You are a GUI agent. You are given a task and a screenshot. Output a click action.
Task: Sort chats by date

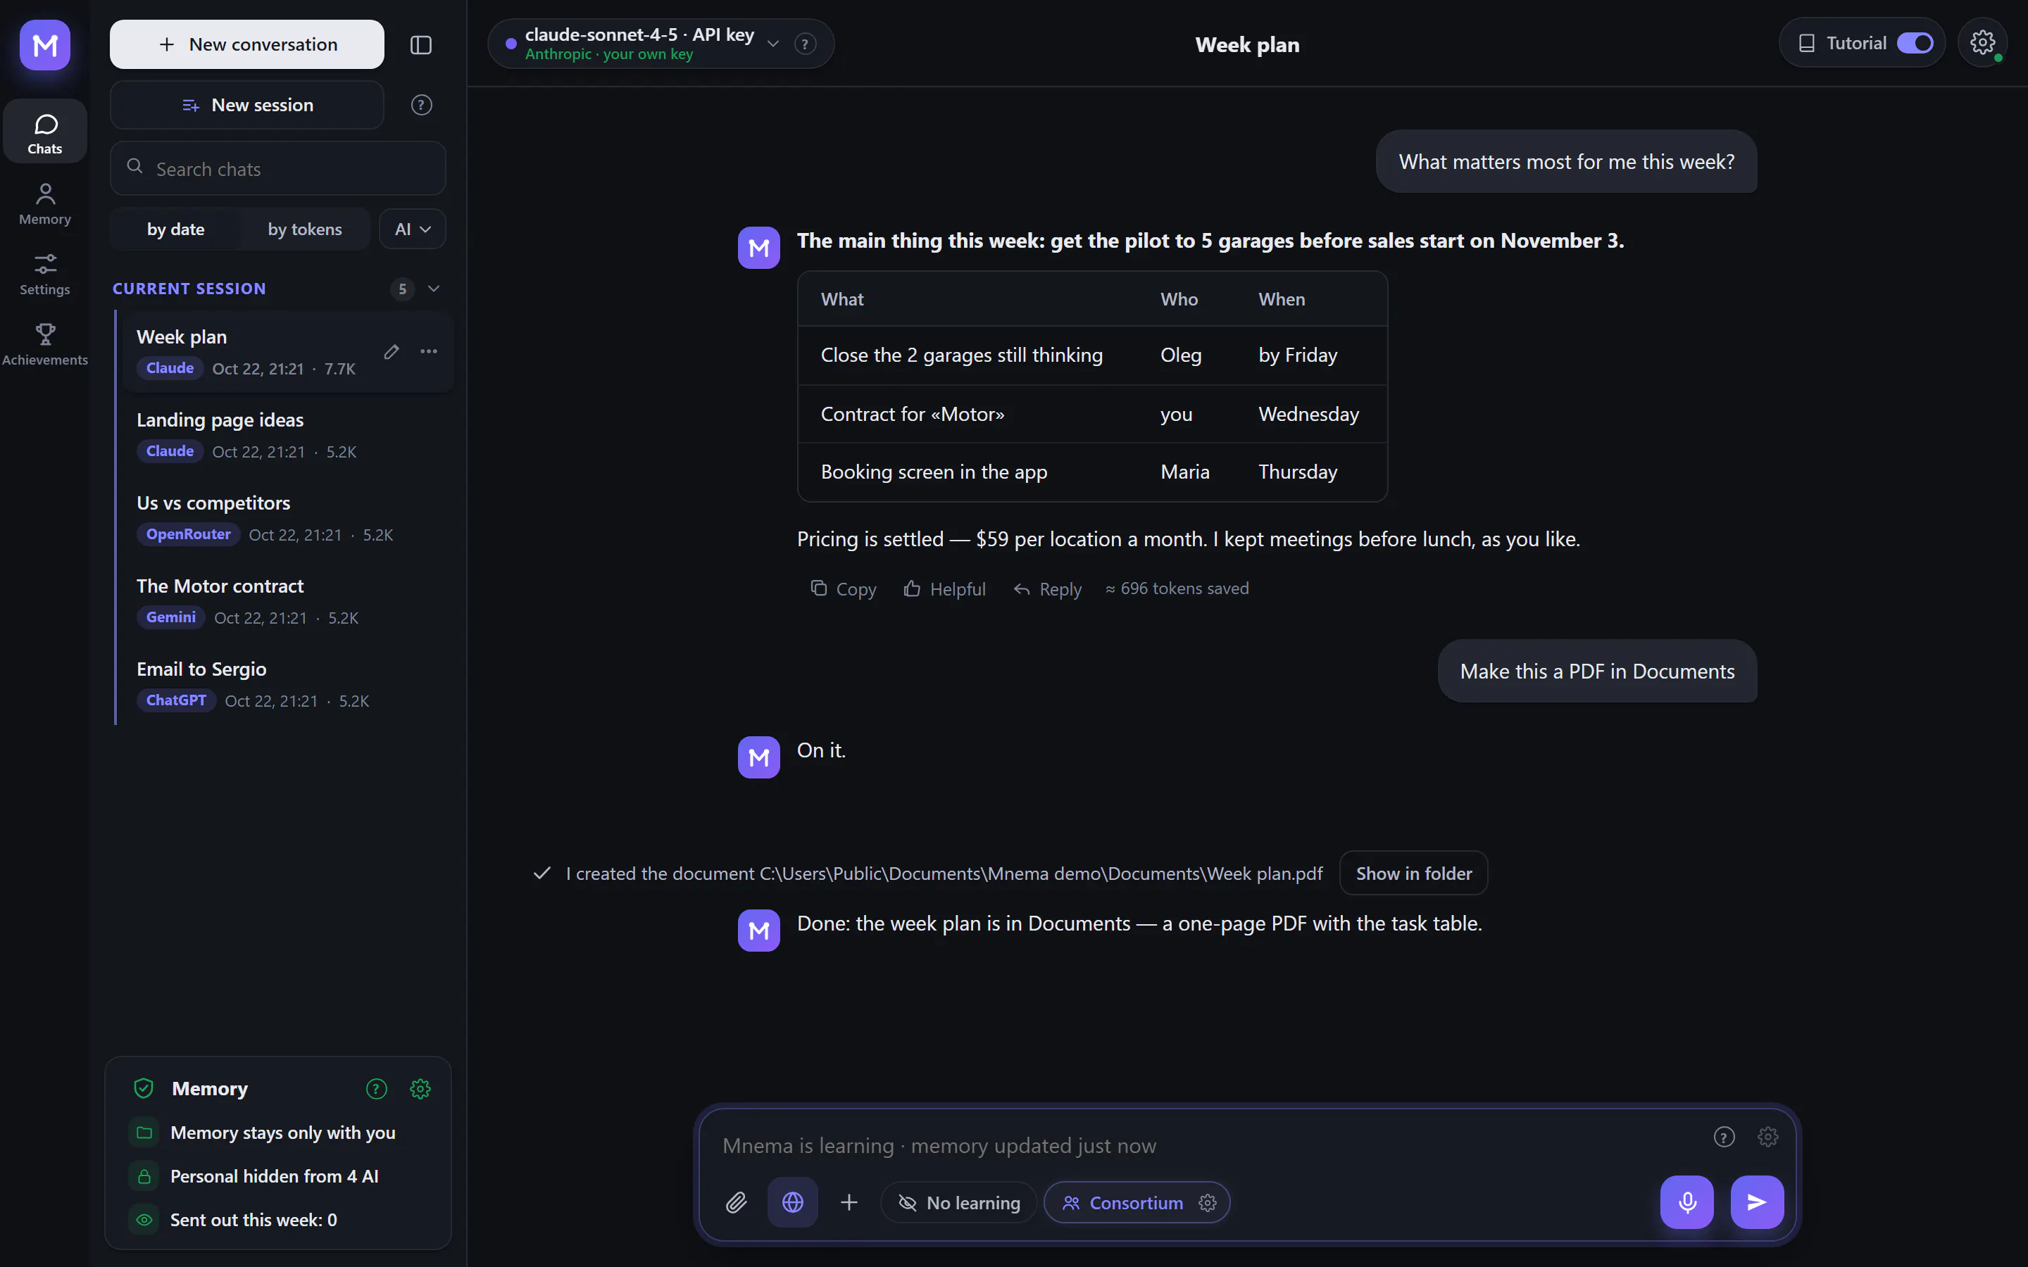(175, 229)
